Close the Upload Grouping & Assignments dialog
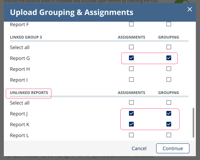Image resolution: width=200 pixels, height=160 pixels. click(190, 9)
